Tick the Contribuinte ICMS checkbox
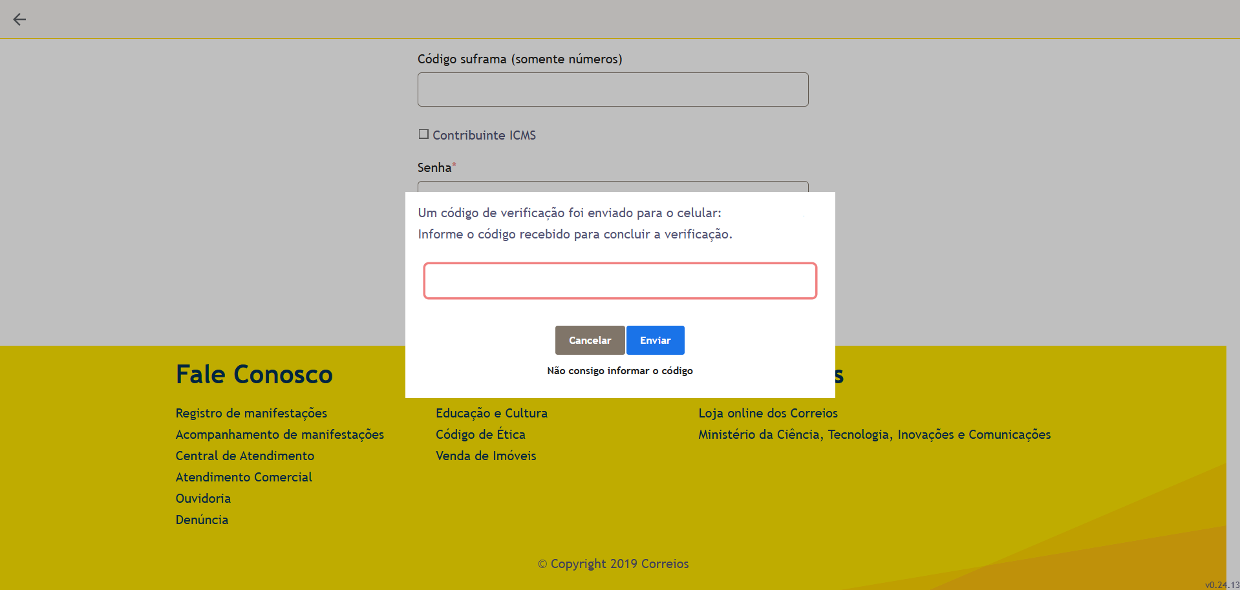The height and width of the screenshot is (590, 1240). point(423,134)
